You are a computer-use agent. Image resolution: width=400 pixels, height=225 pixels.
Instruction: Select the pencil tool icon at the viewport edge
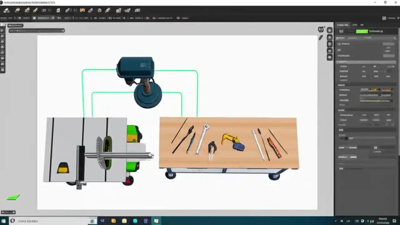[321, 37]
